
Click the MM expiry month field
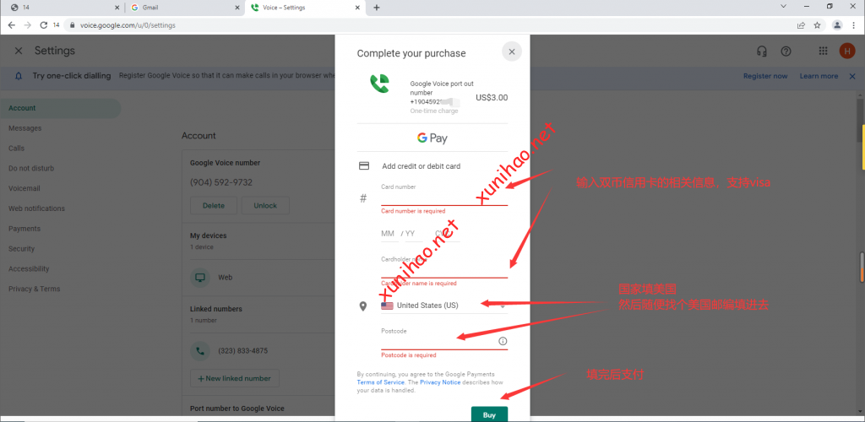(388, 234)
